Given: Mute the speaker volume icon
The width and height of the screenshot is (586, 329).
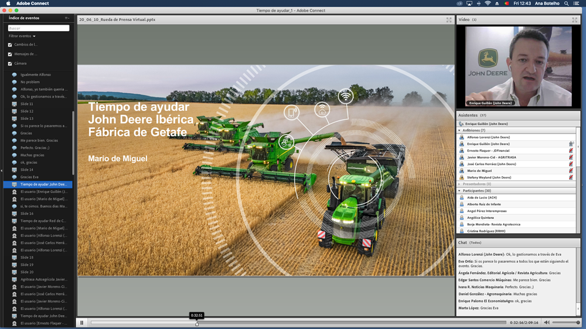Looking at the screenshot, I should [546, 323].
